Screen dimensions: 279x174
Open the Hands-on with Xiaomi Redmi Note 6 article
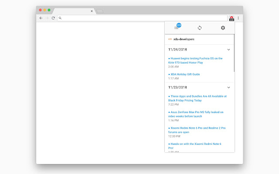click(x=195, y=146)
